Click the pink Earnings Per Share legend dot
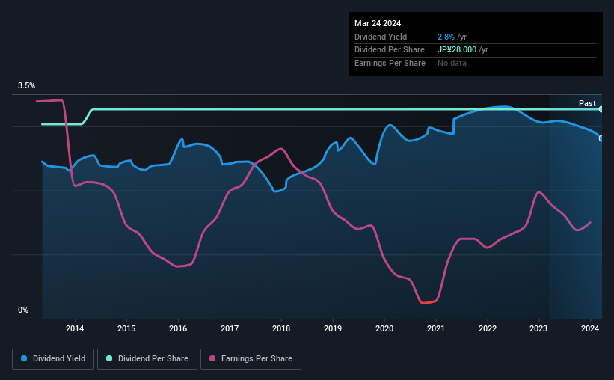Image resolution: width=614 pixels, height=380 pixels. 212,358
